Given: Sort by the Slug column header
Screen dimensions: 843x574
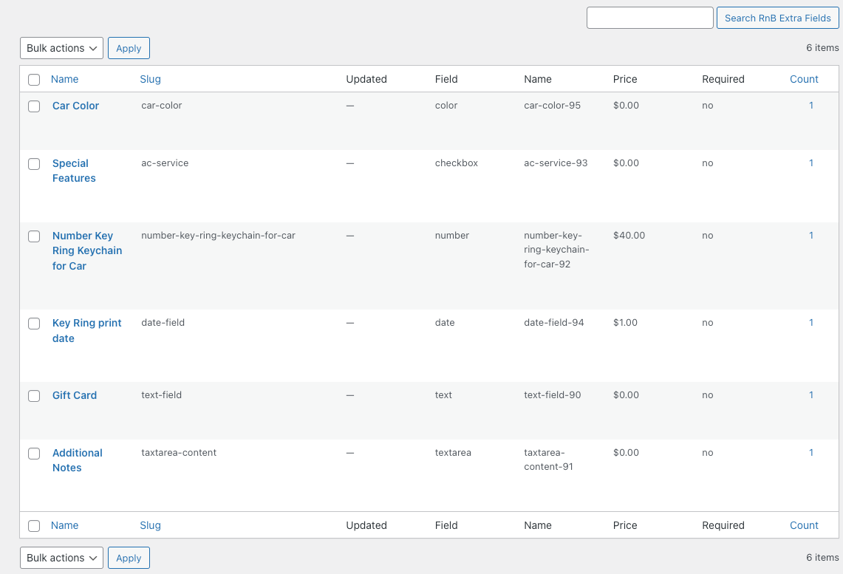Looking at the screenshot, I should pos(150,79).
